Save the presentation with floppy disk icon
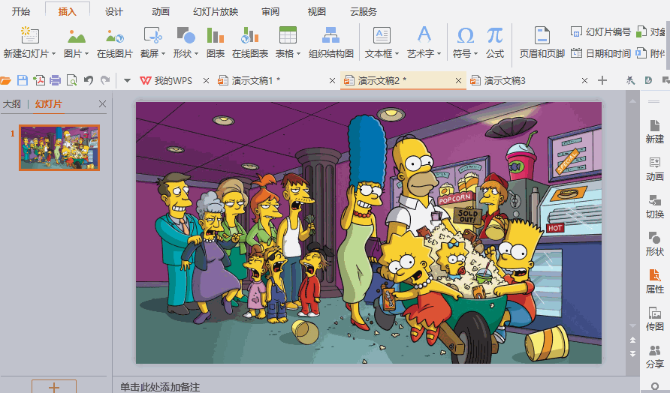 pyautogui.click(x=23, y=80)
